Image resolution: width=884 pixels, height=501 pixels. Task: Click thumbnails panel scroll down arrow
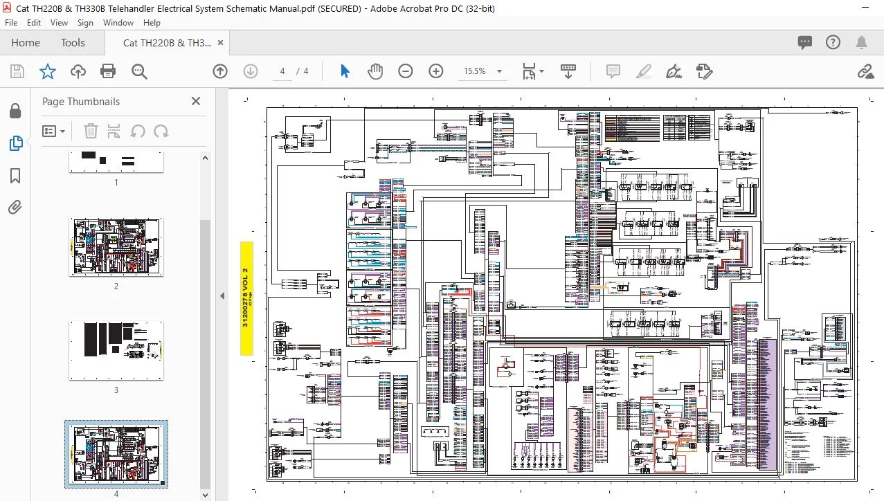[x=205, y=495]
